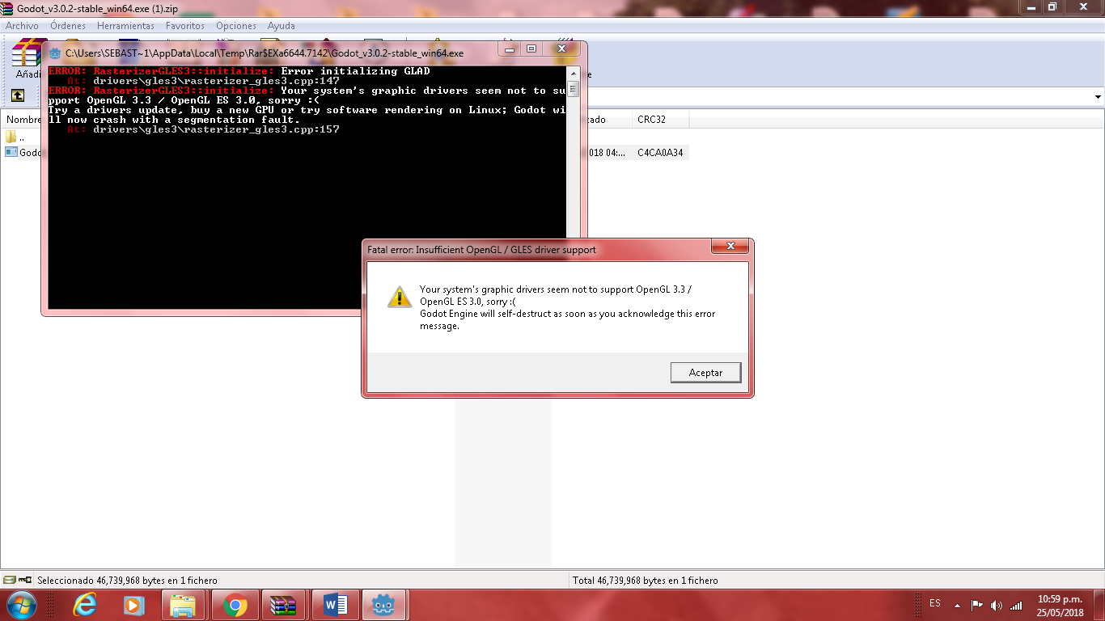Image resolution: width=1105 pixels, height=621 pixels.
Task: Click 'Total 46,739,968 bytes en 1 fichero' status
Action: (645, 581)
